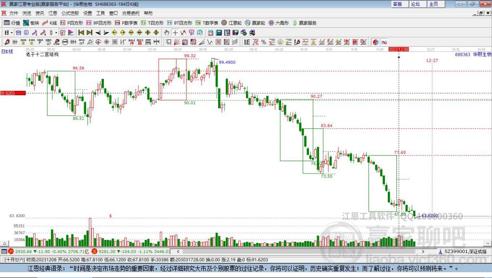Step chart left with black left arrow

click(98, 33)
